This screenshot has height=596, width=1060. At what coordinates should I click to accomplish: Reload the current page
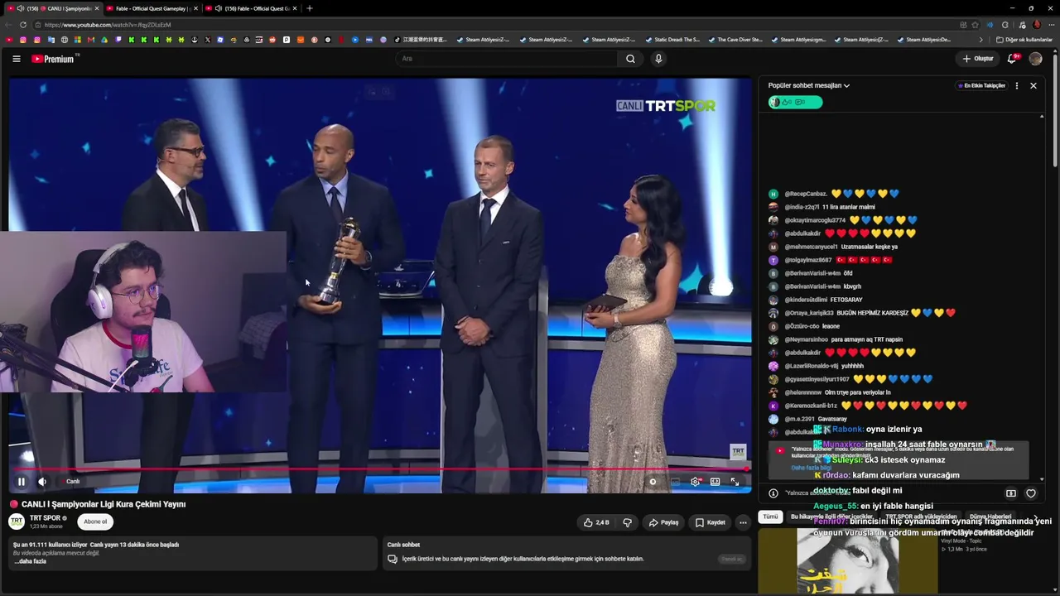click(23, 25)
